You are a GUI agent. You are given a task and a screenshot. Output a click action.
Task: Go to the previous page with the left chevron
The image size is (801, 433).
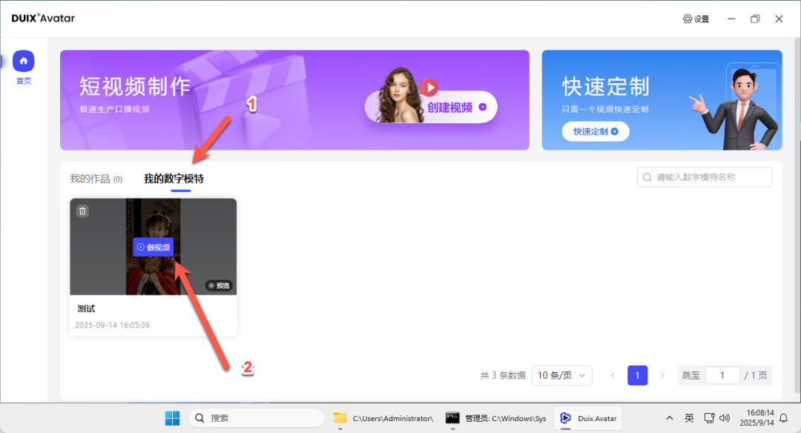pyautogui.click(x=613, y=375)
